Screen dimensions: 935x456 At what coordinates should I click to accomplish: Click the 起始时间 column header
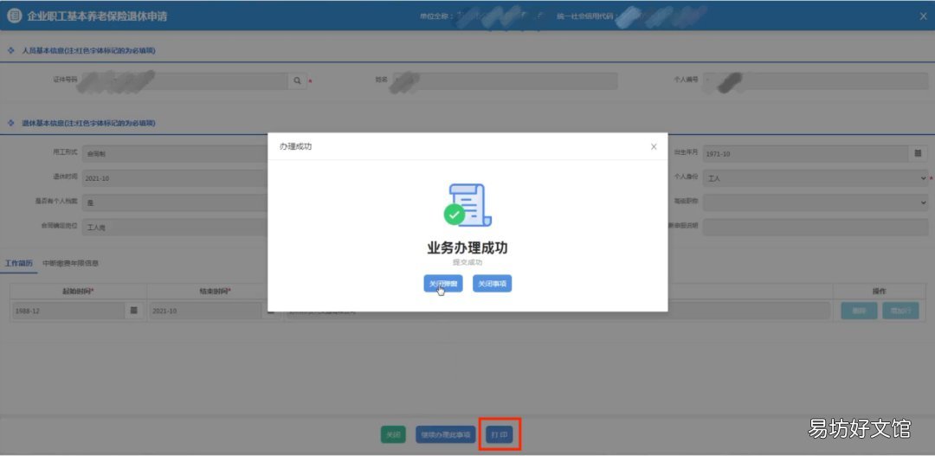tap(78, 292)
